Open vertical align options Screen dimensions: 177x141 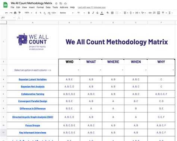(132, 13)
